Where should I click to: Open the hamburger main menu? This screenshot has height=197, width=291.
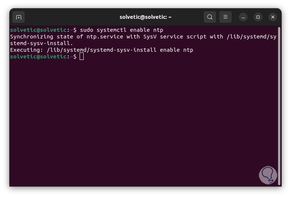[225, 17]
